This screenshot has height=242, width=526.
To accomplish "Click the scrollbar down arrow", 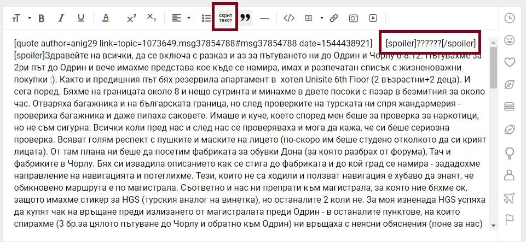I will coord(493,226).
